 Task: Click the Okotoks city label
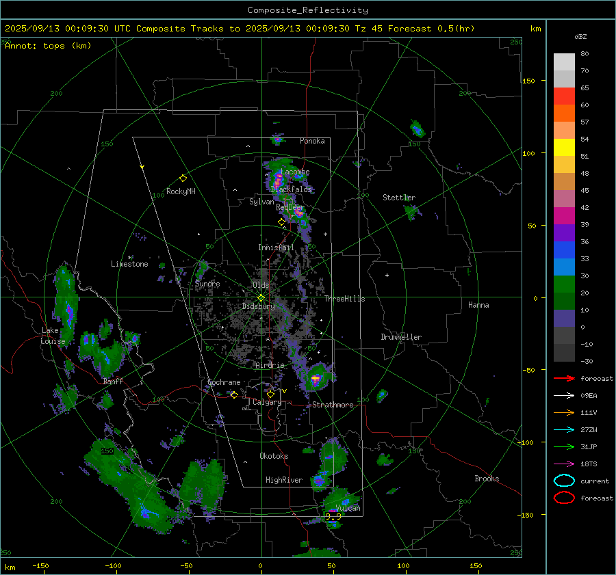(274, 456)
